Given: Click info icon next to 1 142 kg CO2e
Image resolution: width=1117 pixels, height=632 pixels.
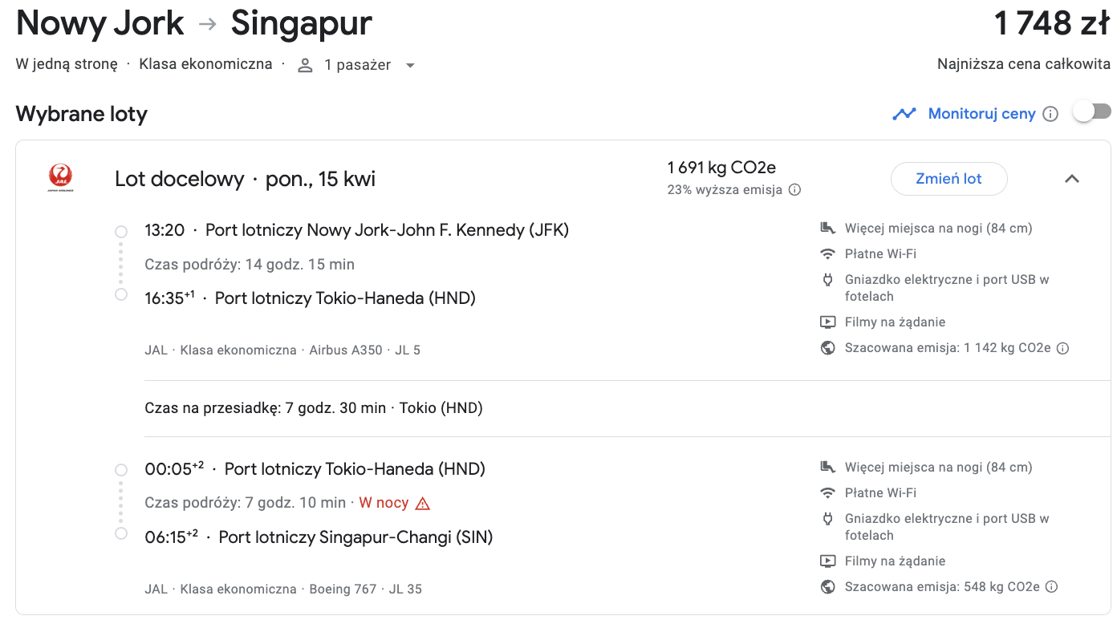Looking at the screenshot, I should [1062, 348].
